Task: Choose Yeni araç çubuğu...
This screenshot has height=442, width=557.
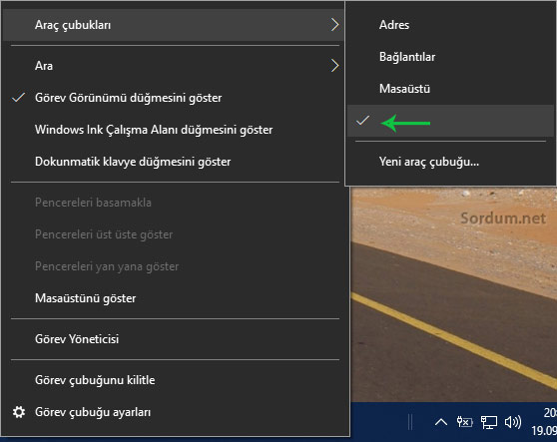Action: click(450, 162)
